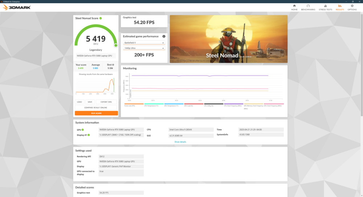Click COMPARE RESULT ONLINE button
This screenshot has width=363, height=197.
tap(95, 108)
